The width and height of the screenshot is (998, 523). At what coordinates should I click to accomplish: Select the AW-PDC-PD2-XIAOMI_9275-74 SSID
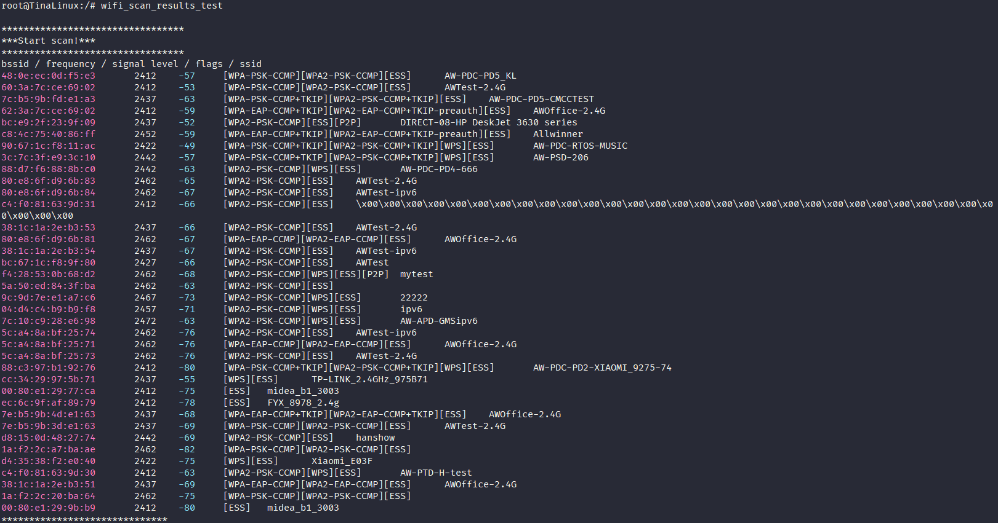point(602,368)
